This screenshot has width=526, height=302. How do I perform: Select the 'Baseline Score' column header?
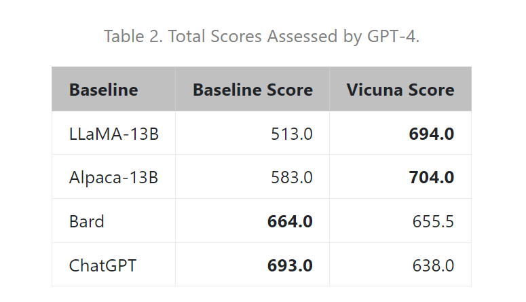click(252, 90)
